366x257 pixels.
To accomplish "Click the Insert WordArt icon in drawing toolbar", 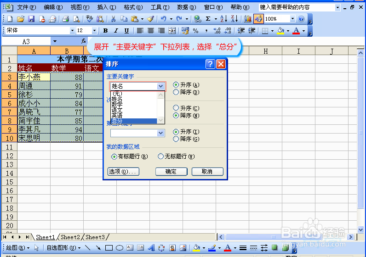I will [151, 248].
